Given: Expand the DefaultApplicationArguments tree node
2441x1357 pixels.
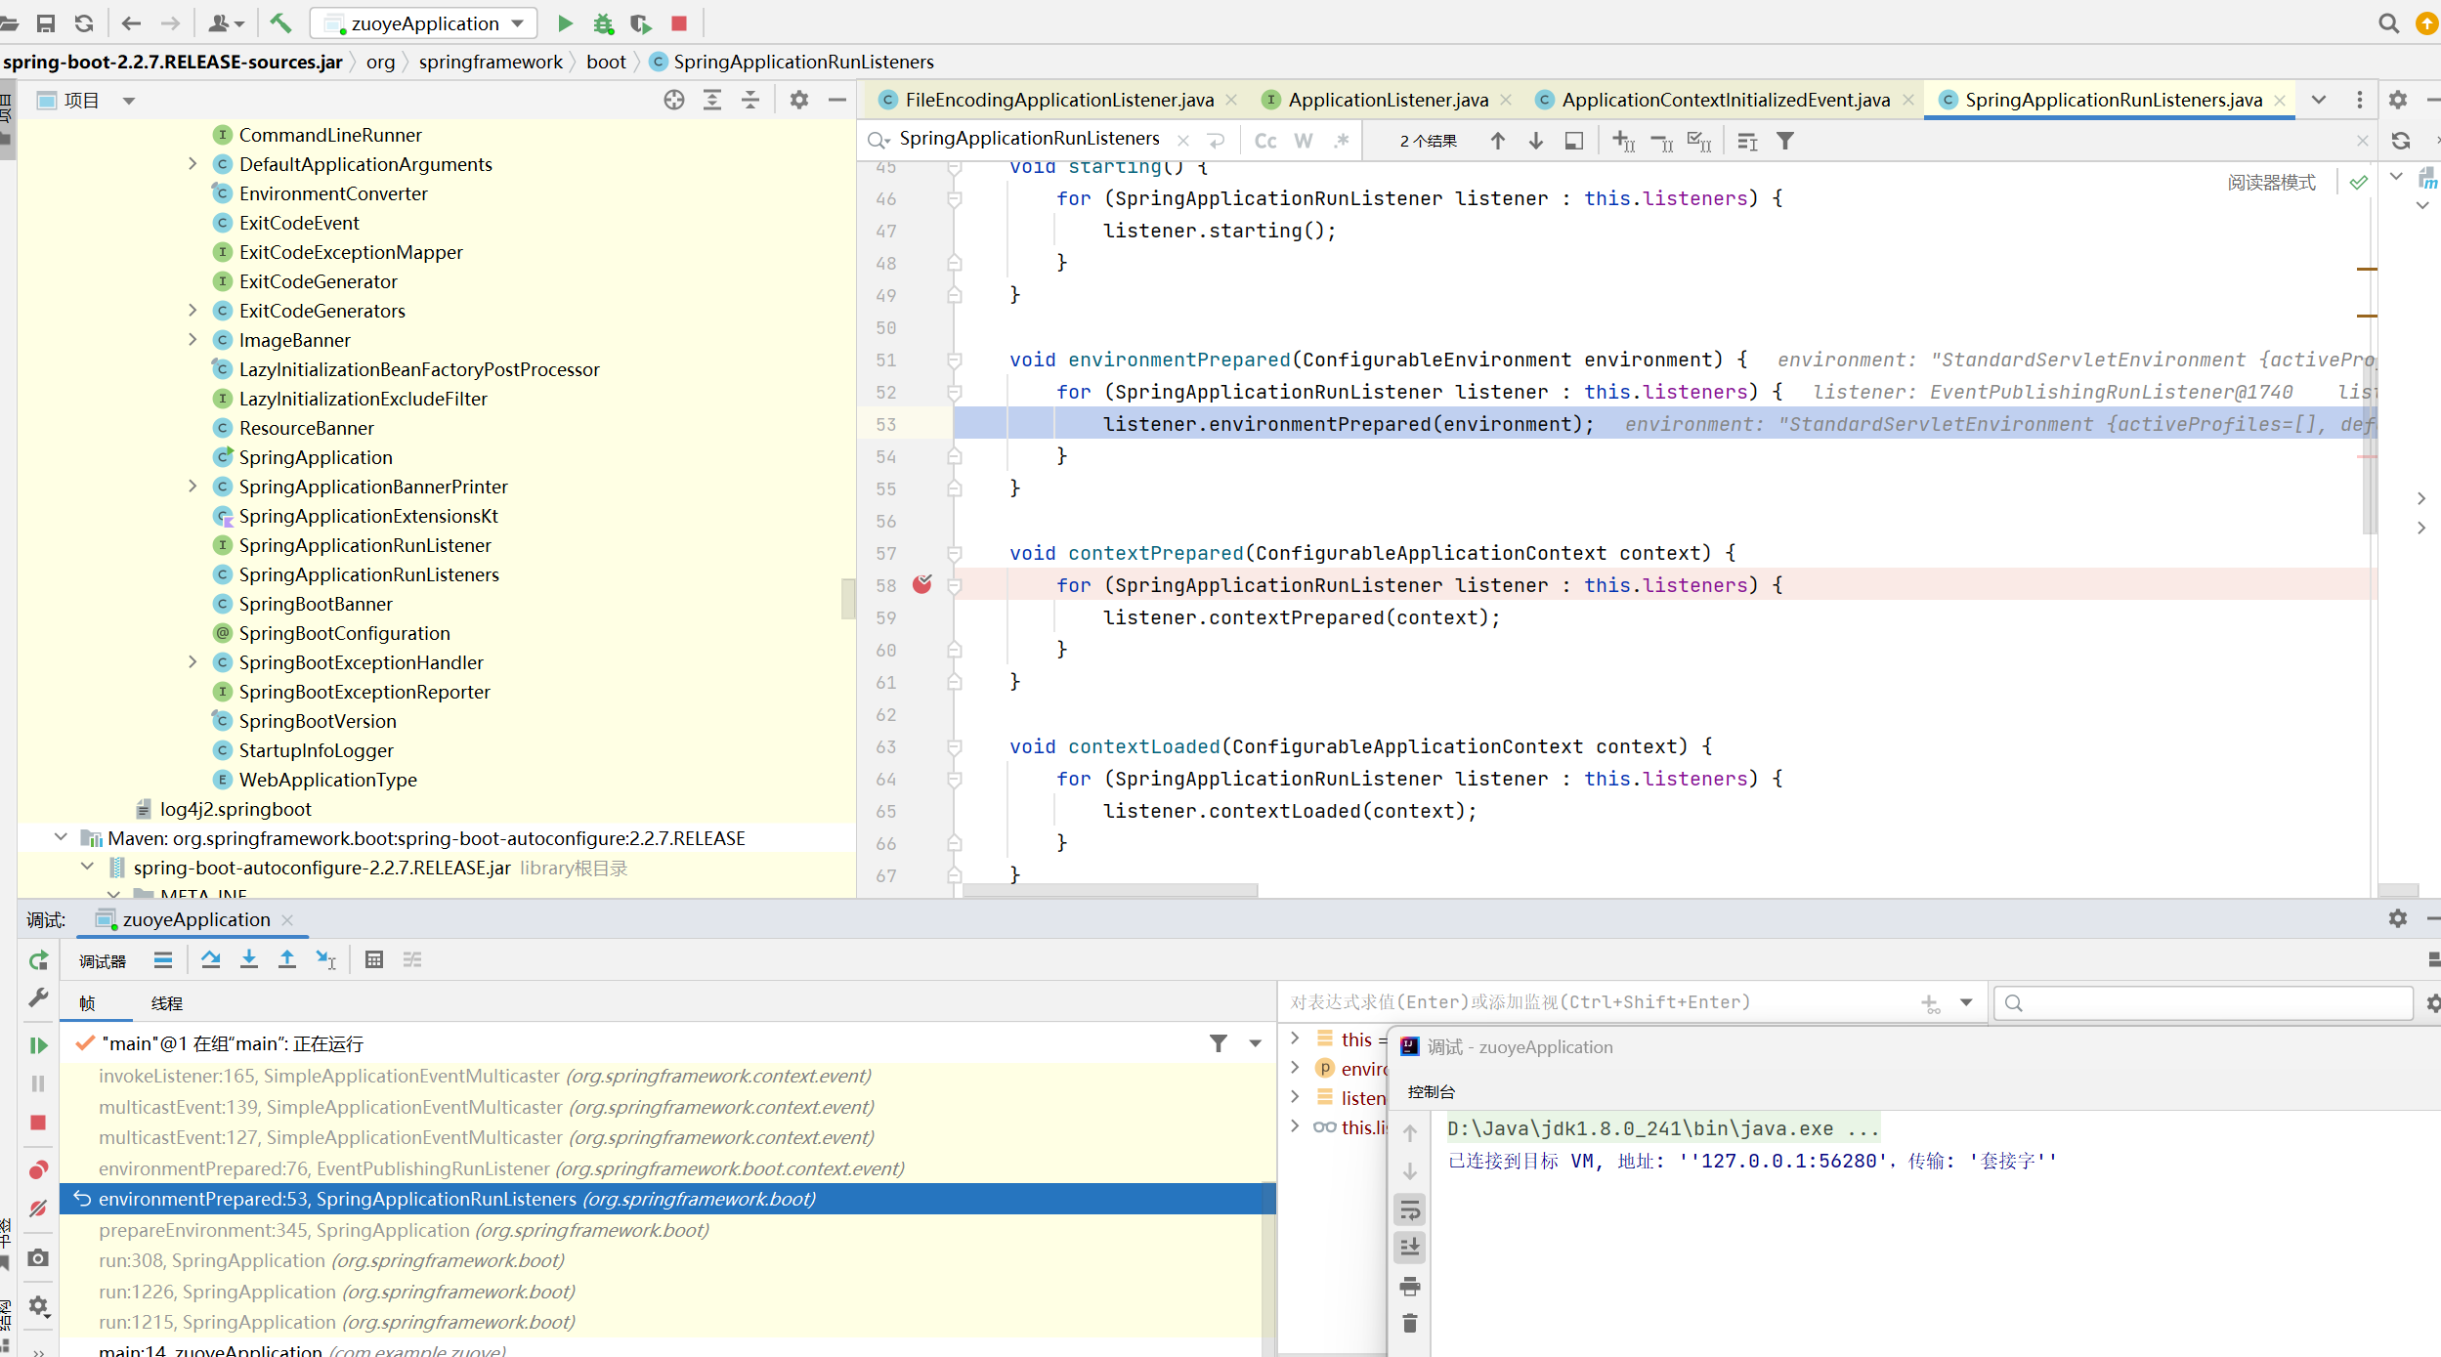Looking at the screenshot, I should 193,164.
